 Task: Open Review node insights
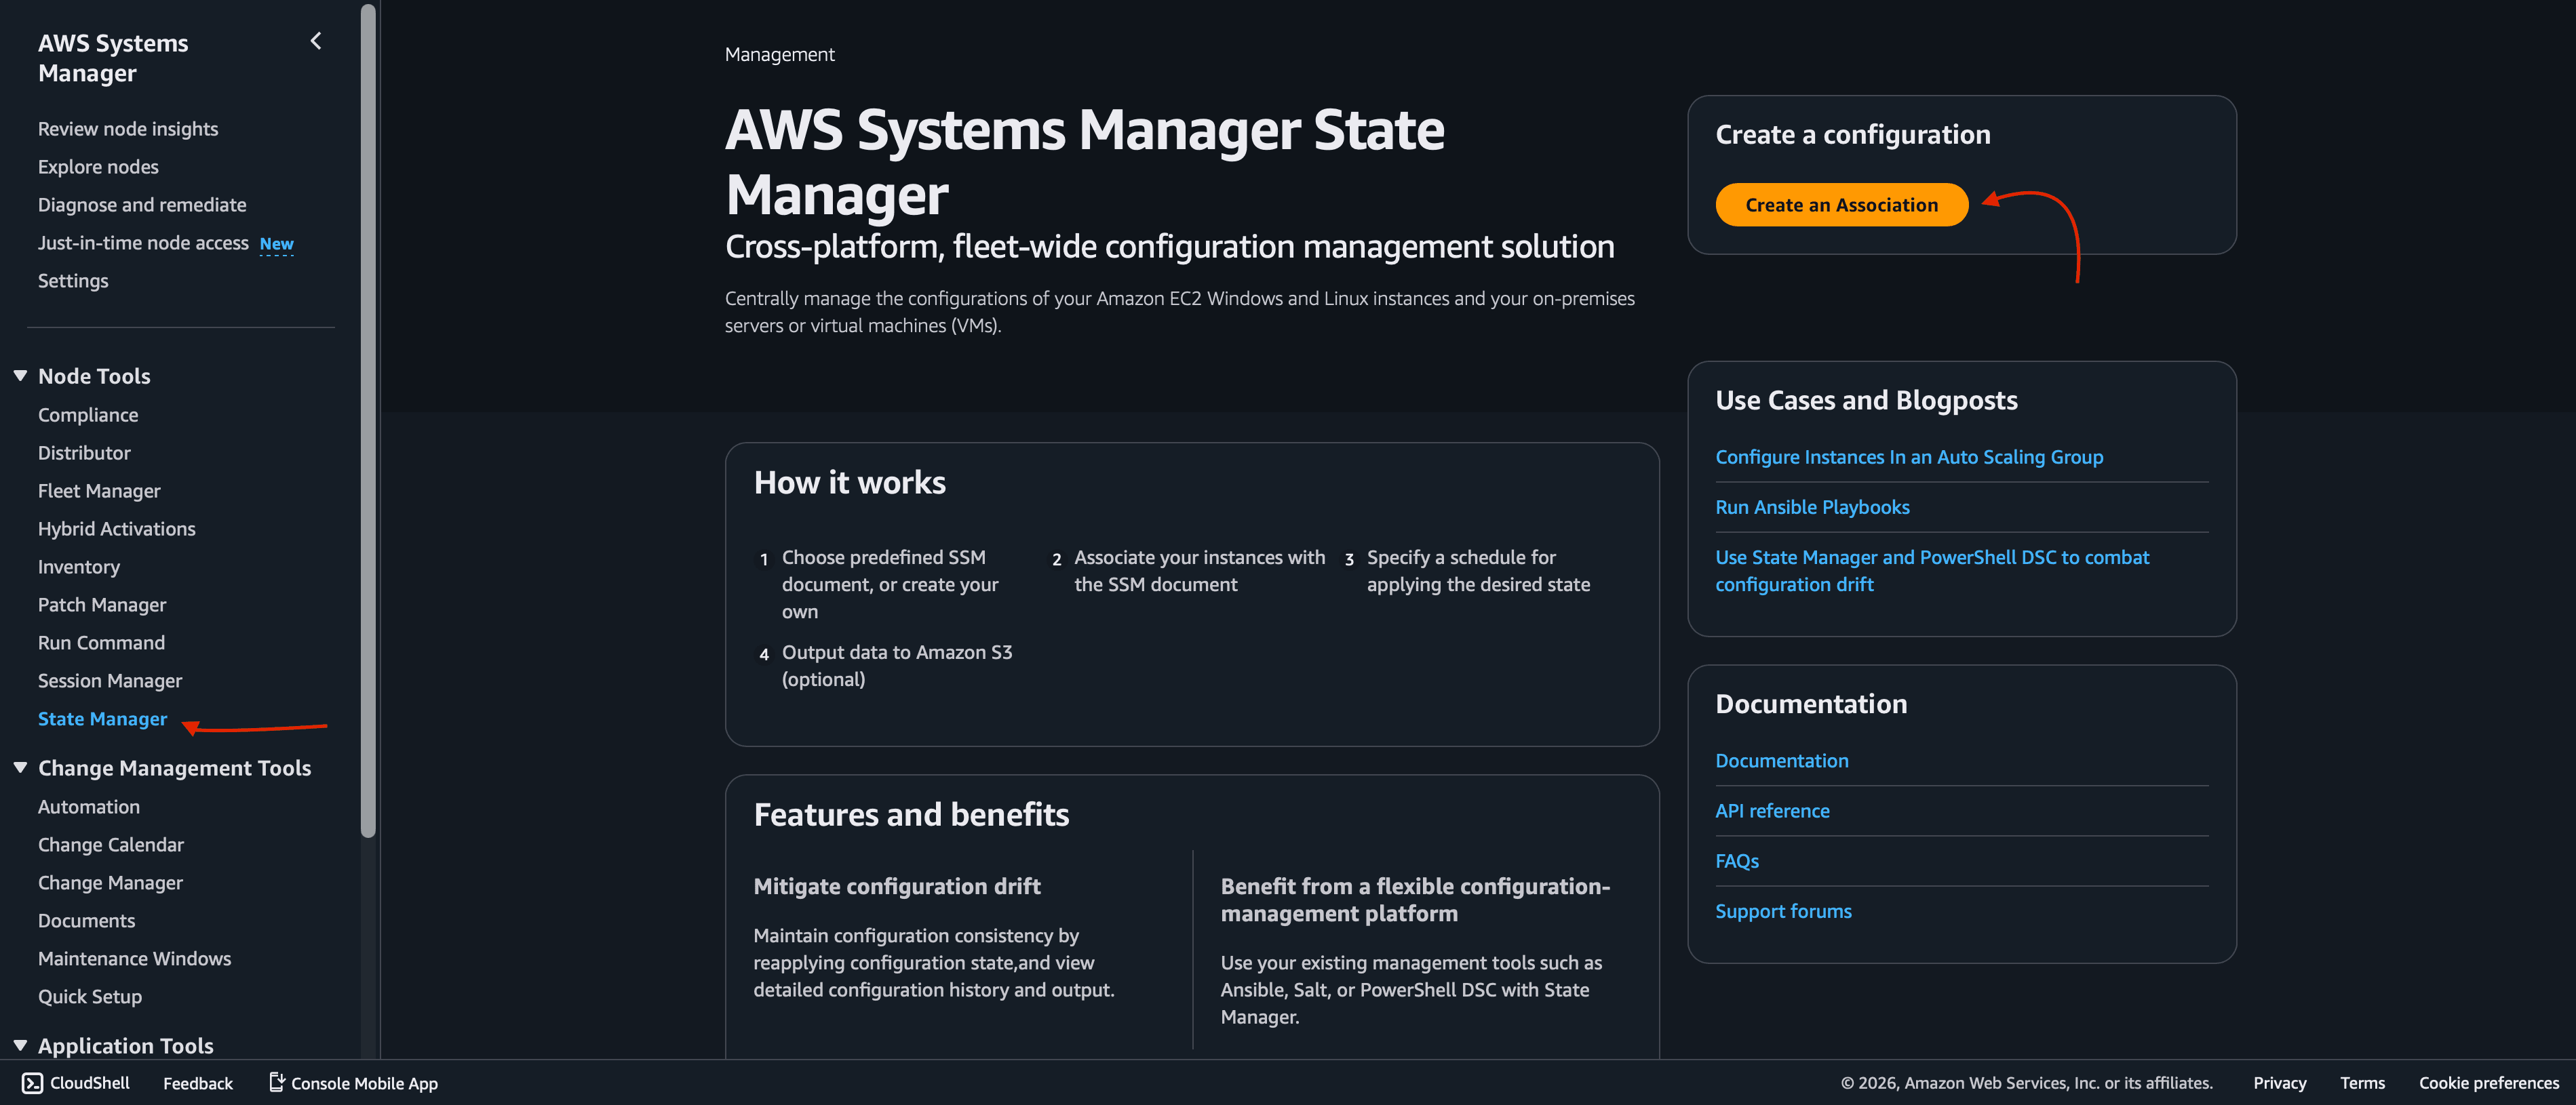point(128,129)
